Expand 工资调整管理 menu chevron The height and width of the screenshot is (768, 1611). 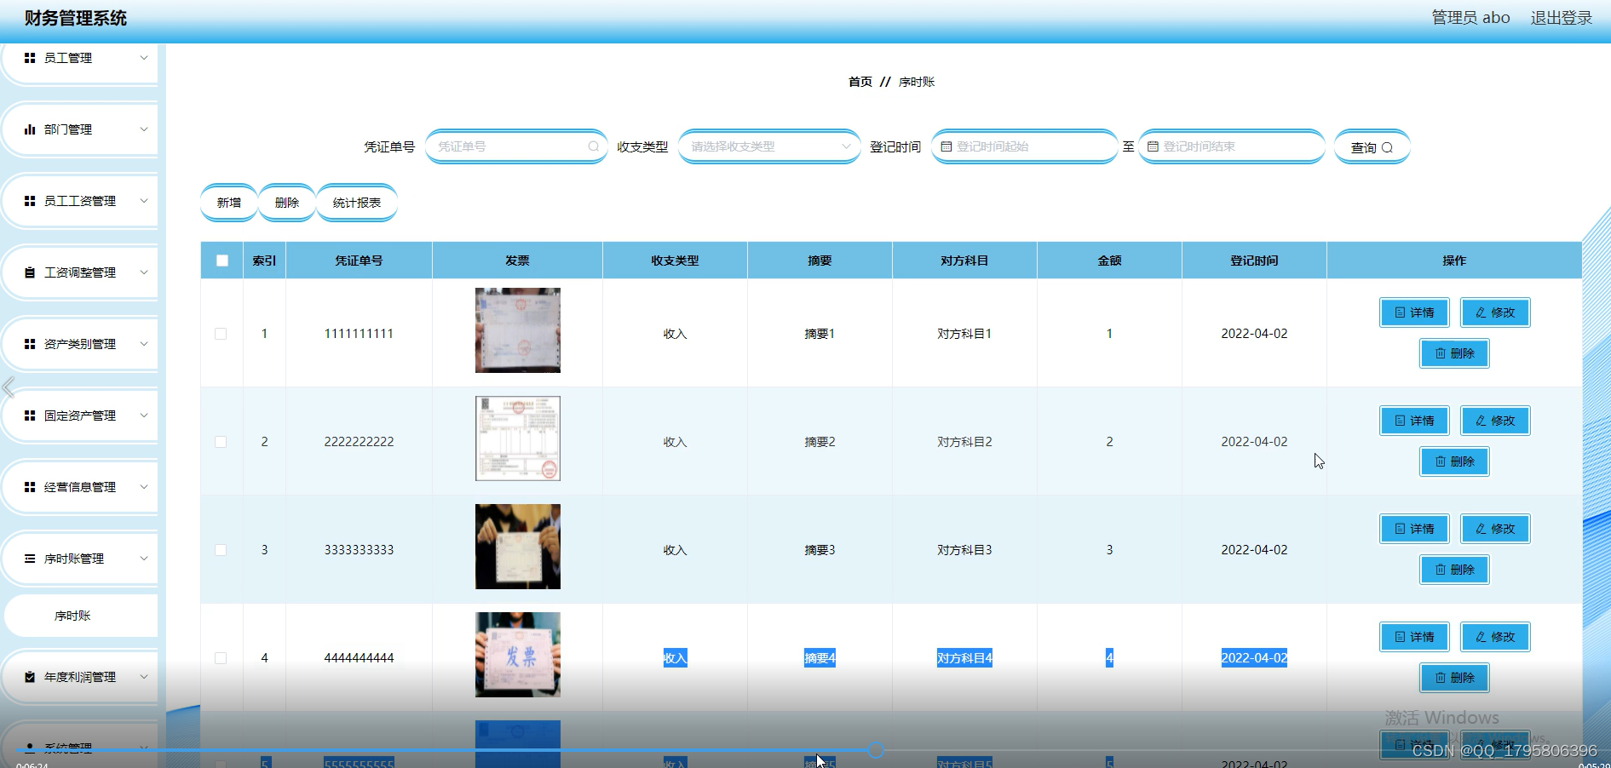pyautogui.click(x=144, y=272)
